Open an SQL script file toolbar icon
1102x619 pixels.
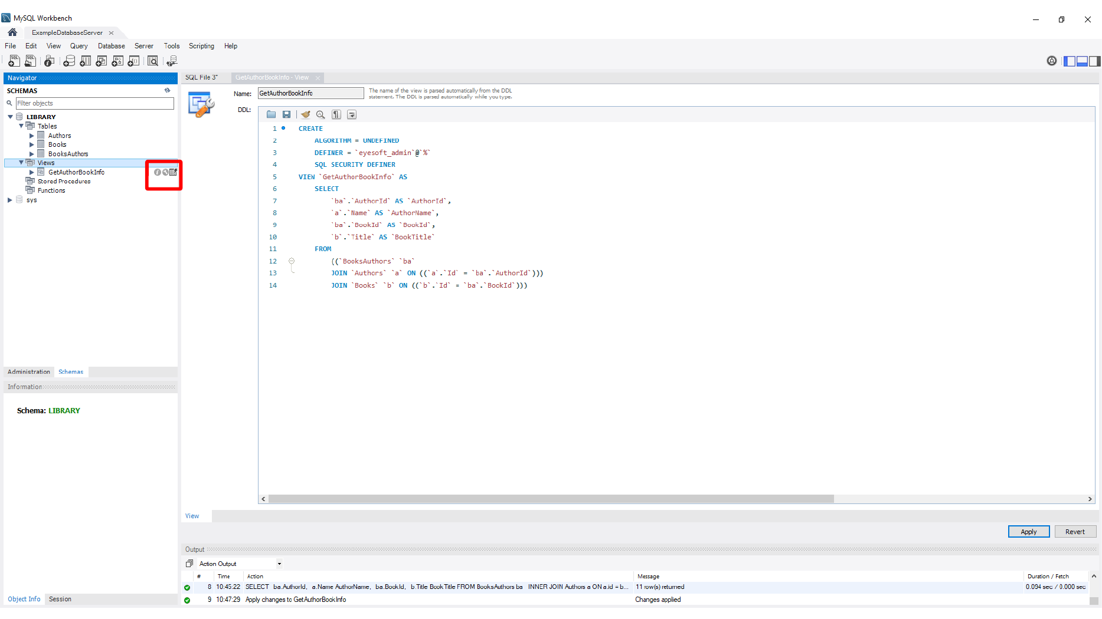pos(30,61)
